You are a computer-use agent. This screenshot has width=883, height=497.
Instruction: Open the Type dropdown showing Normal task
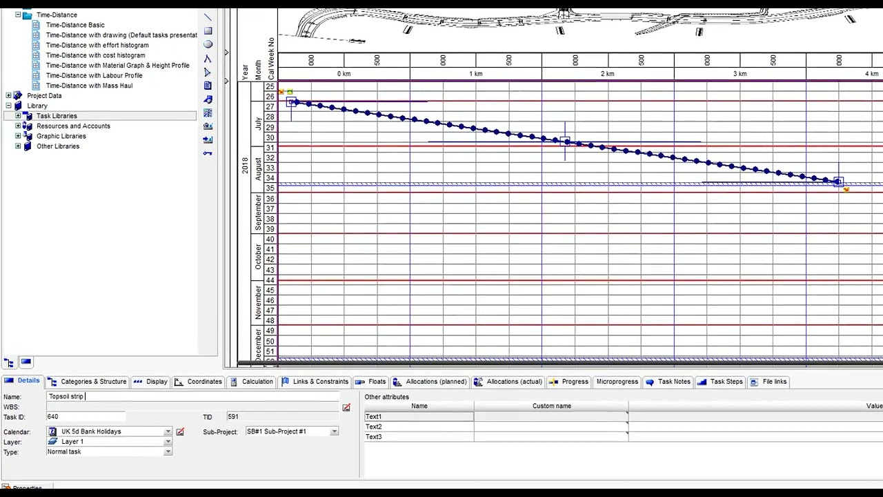click(168, 452)
